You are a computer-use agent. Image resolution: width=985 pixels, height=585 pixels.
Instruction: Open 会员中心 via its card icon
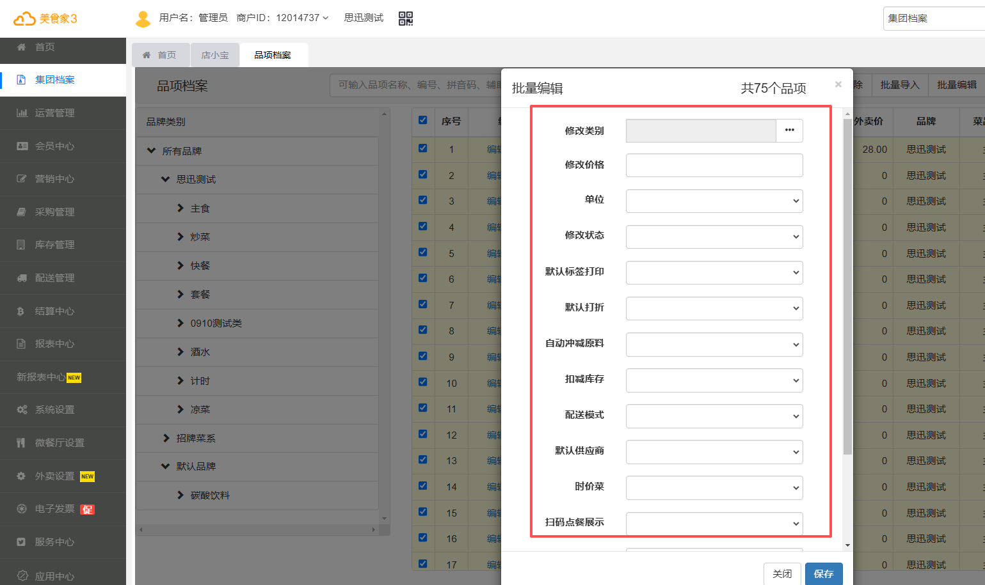(x=22, y=146)
